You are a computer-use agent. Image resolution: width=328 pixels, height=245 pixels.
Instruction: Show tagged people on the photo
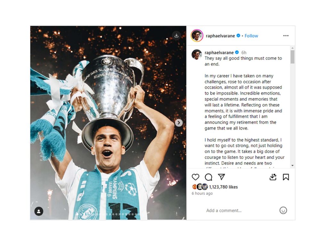click(39, 211)
